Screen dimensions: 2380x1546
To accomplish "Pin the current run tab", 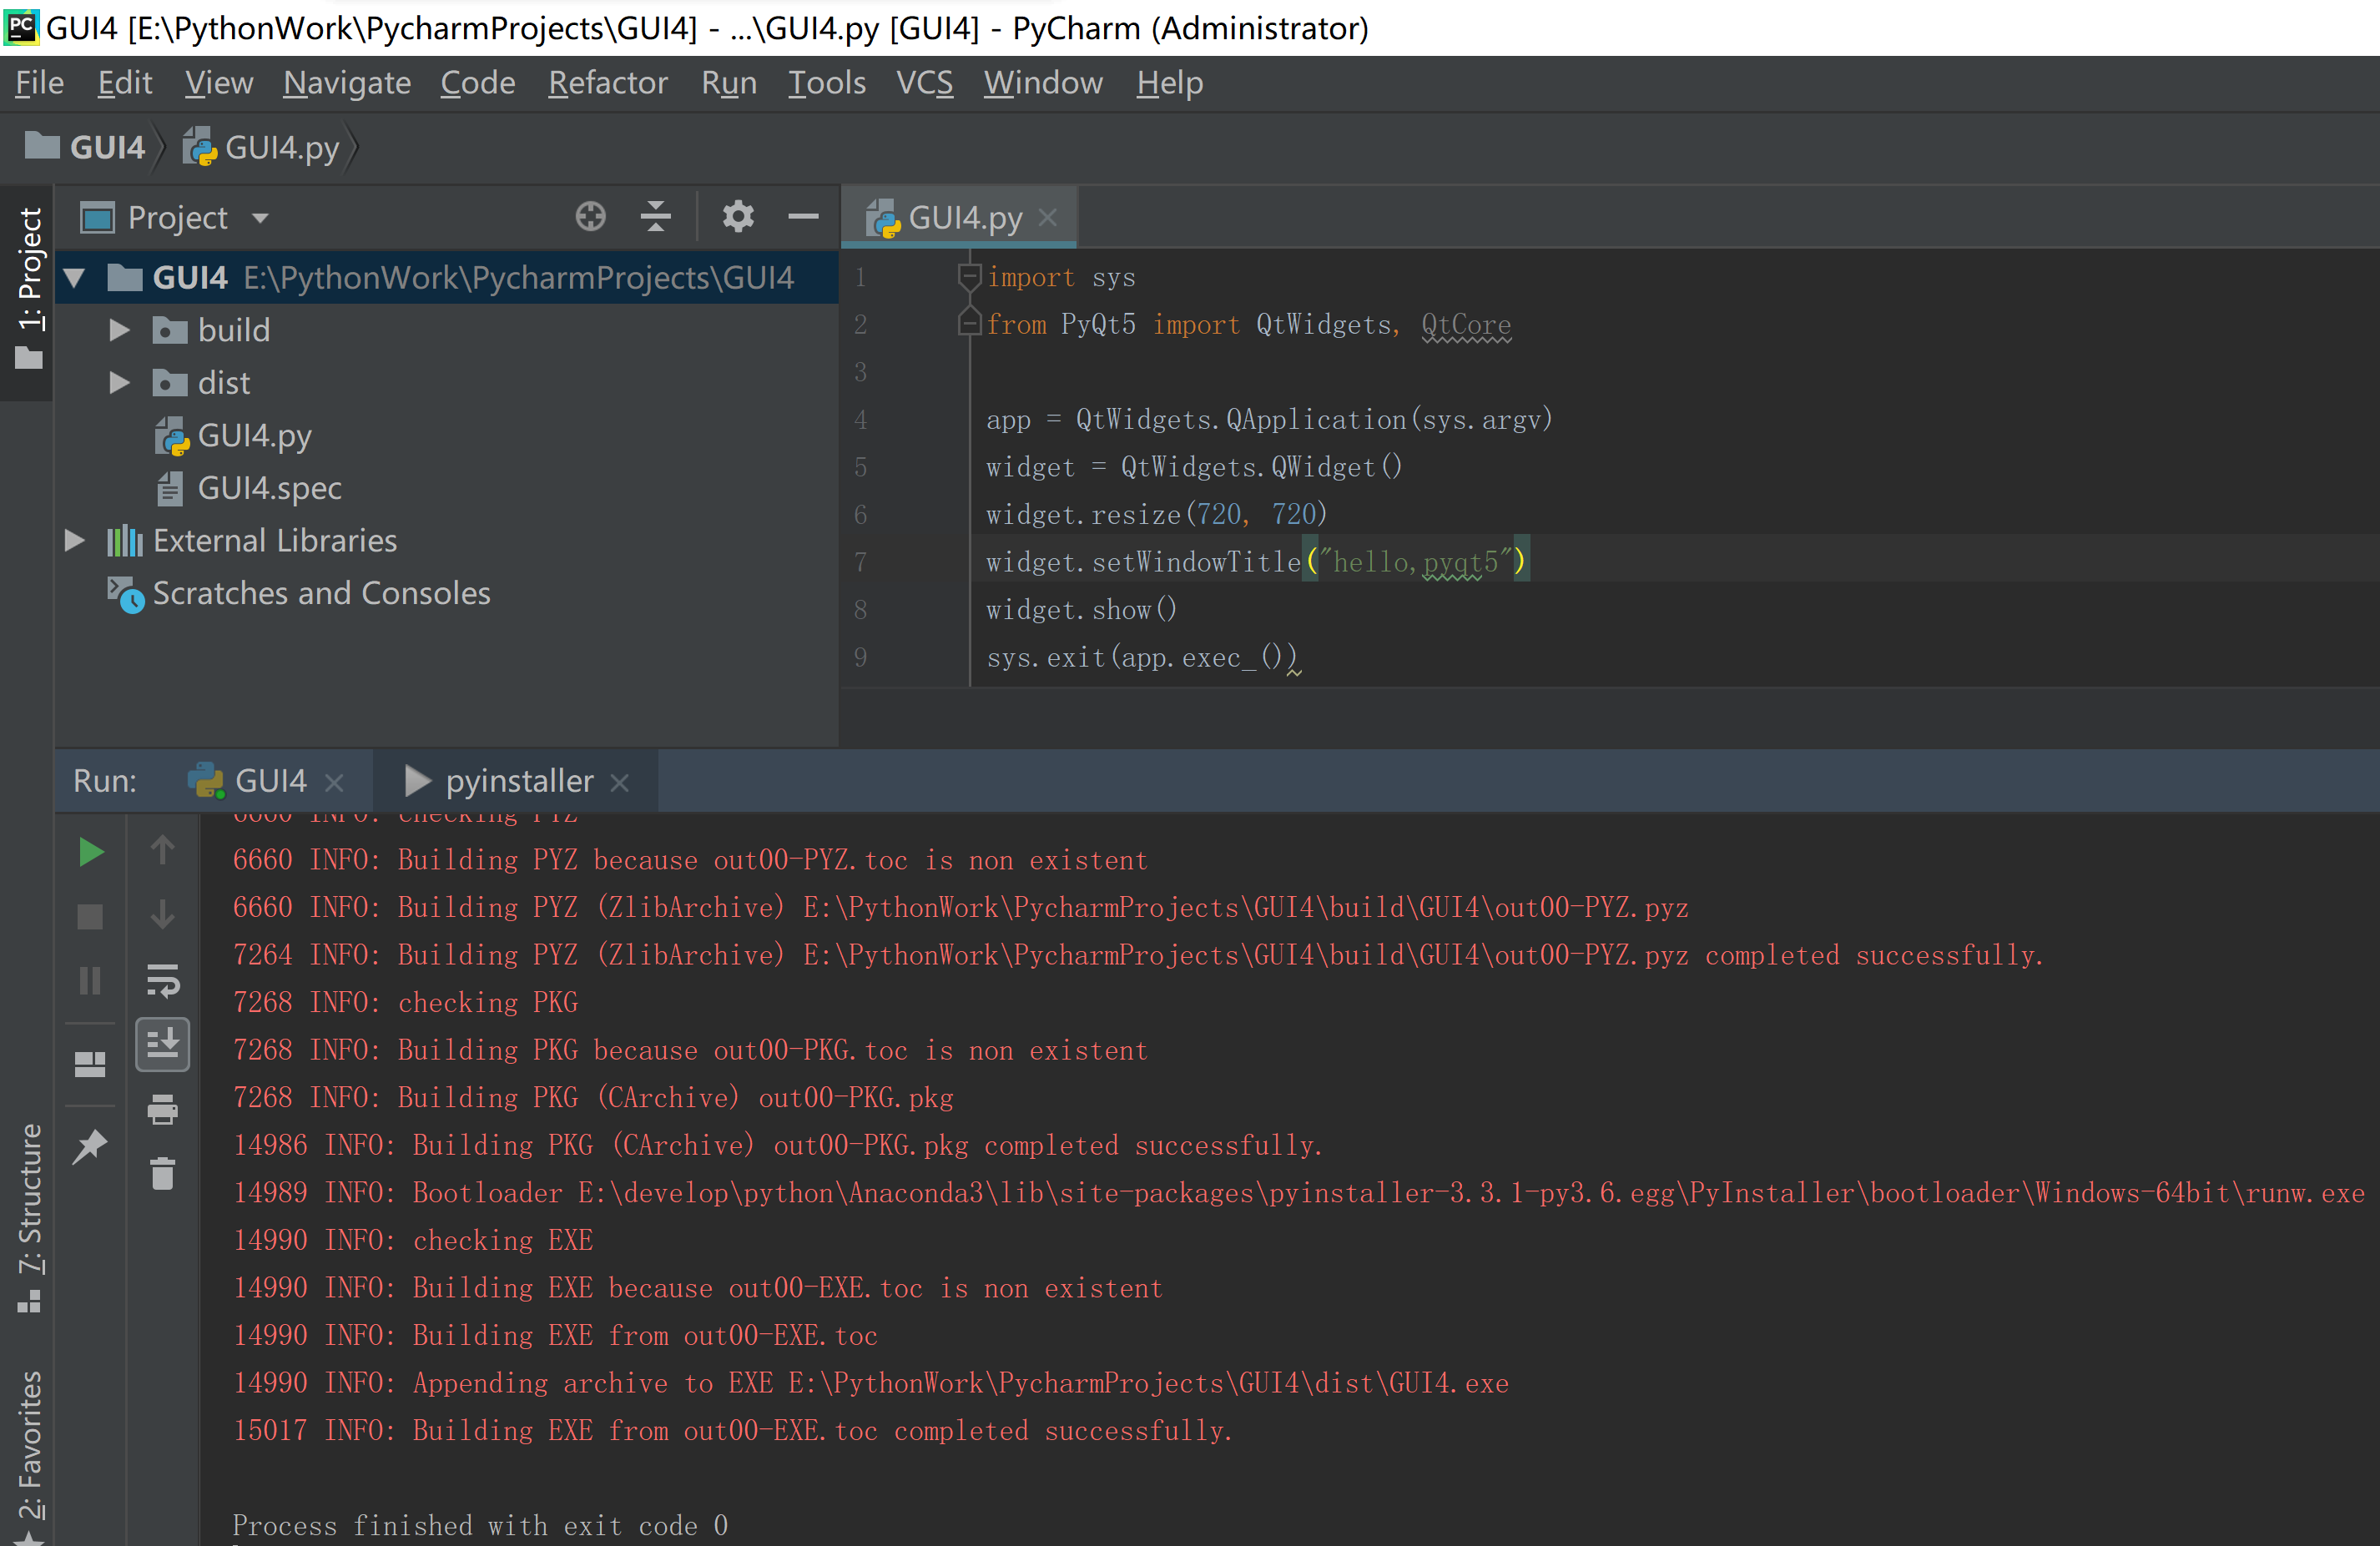I will tap(91, 1146).
